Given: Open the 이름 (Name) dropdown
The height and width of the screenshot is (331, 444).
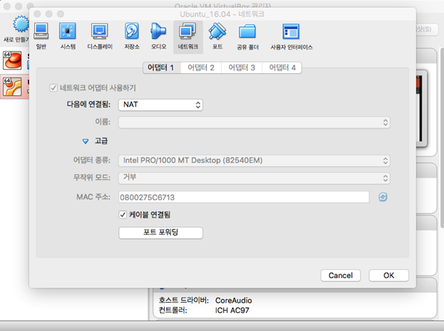Looking at the screenshot, I should [x=254, y=123].
